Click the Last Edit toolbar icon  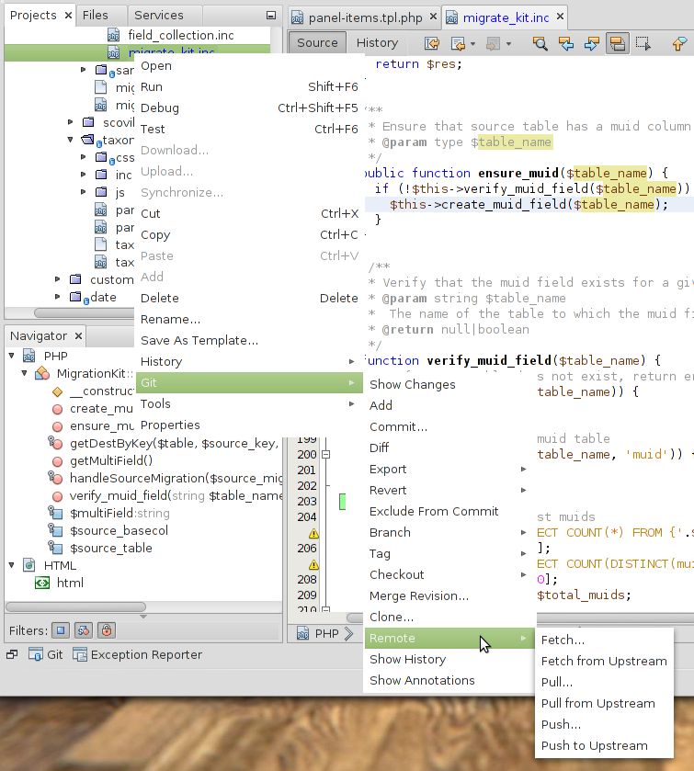click(x=432, y=43)
